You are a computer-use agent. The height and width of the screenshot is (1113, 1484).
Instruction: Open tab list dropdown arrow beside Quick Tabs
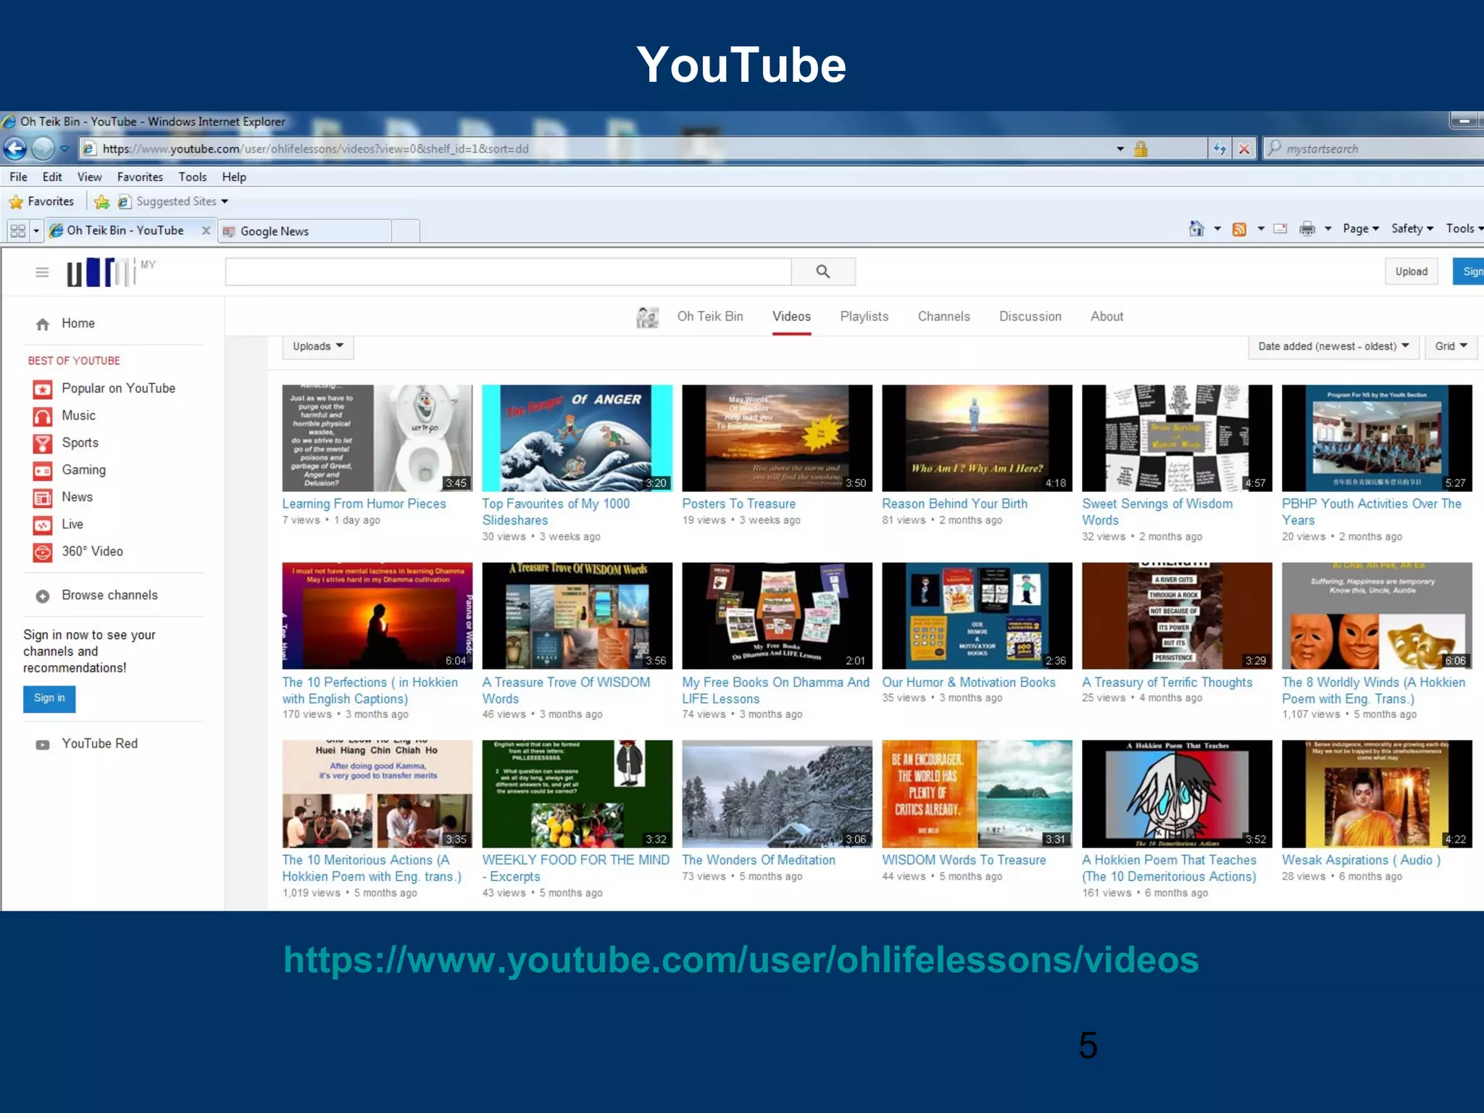(36, 230)
